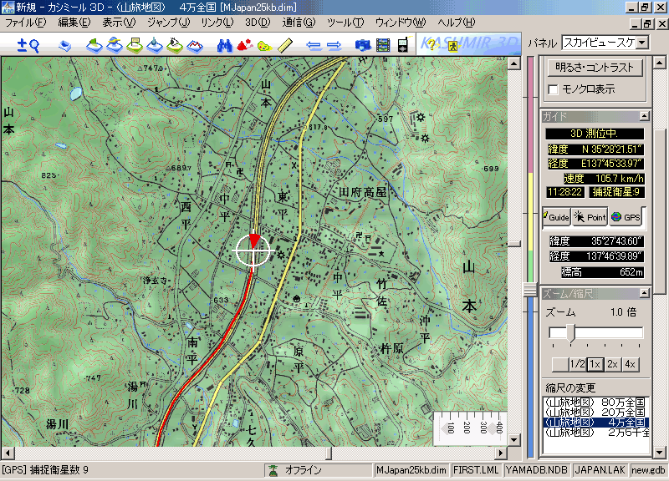Click the signboard label map icon
This screenshot has width=669, height=481.
[135, 45]
